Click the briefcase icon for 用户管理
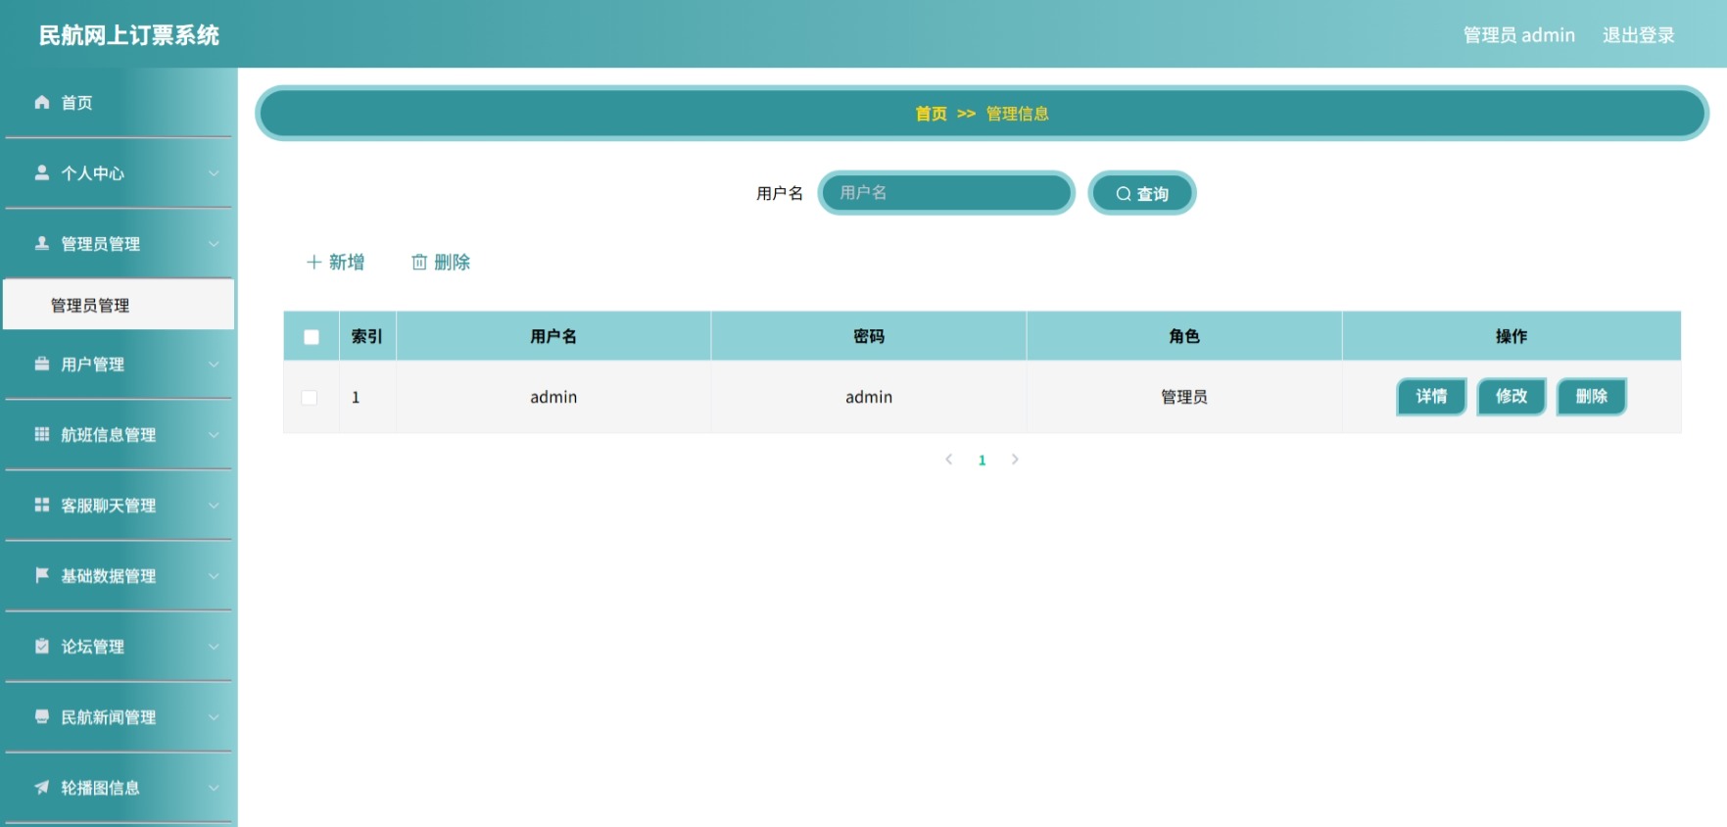 tap(42, 364)
